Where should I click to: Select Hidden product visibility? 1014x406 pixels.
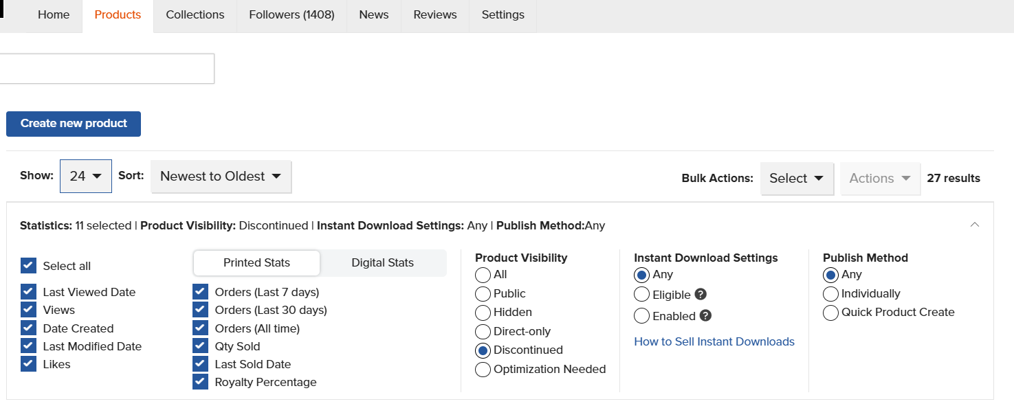click(x=483, y=313)
